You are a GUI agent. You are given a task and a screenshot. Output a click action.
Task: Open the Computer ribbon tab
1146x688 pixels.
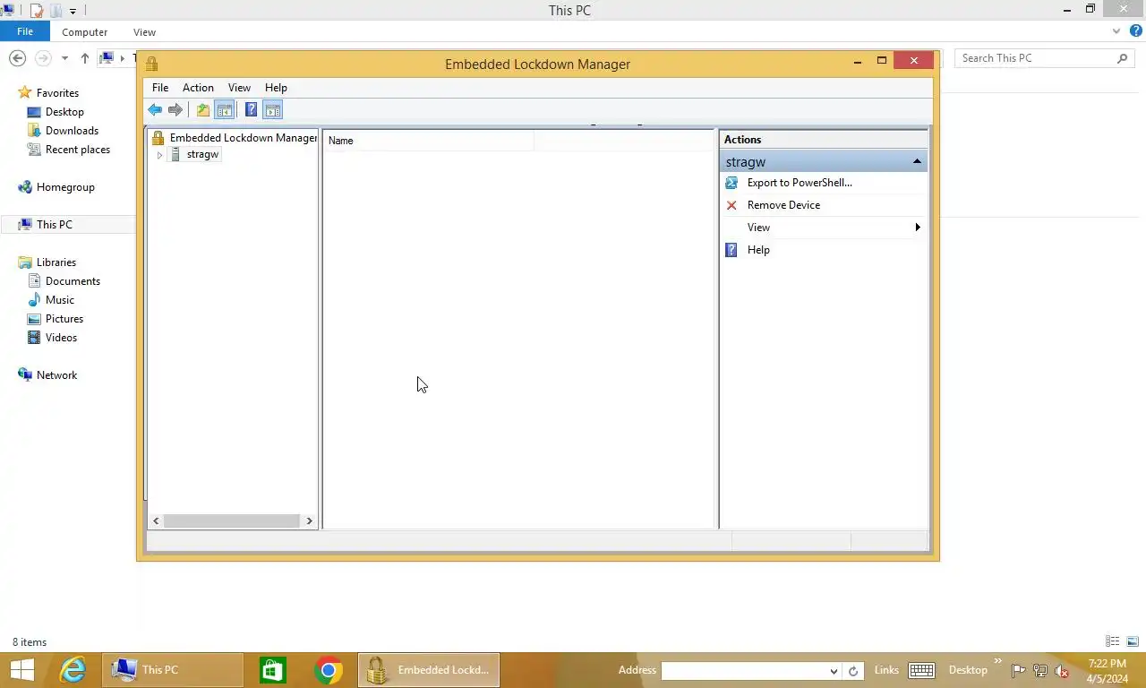pyautogui.click(x=85, y=32)
